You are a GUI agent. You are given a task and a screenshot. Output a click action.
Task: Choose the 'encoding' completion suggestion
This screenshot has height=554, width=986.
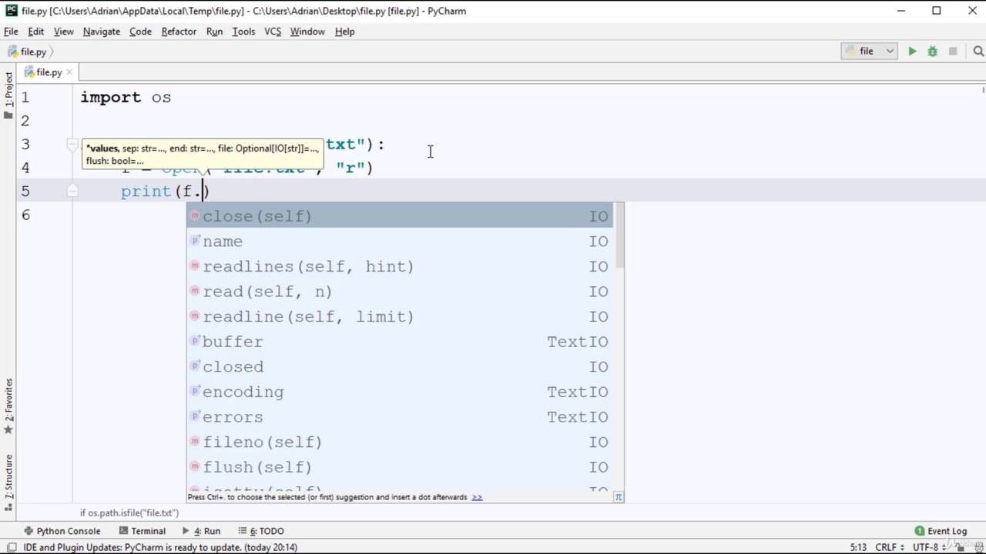coord(400,392)
